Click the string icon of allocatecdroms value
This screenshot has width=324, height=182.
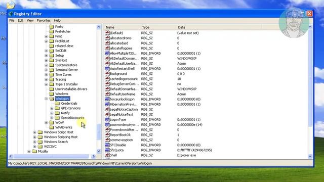(x=107, y=38)
